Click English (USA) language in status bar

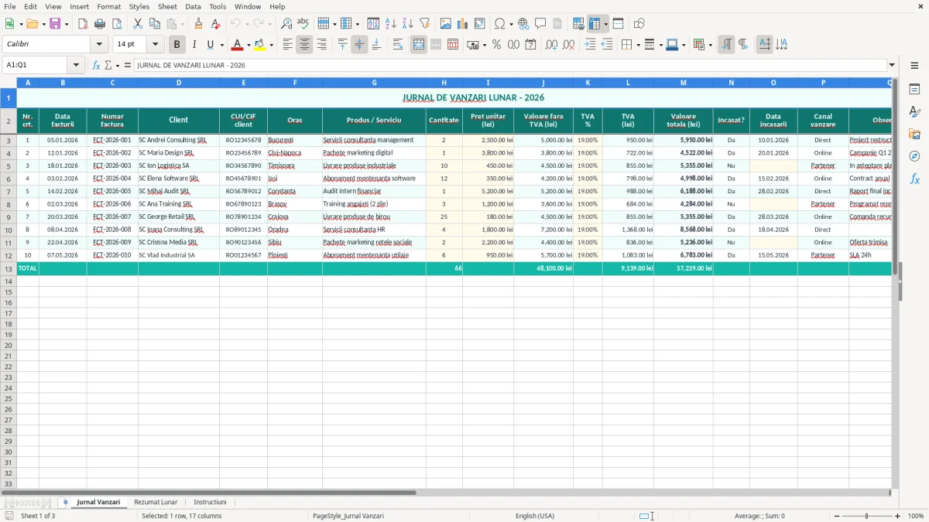(535, 516)
